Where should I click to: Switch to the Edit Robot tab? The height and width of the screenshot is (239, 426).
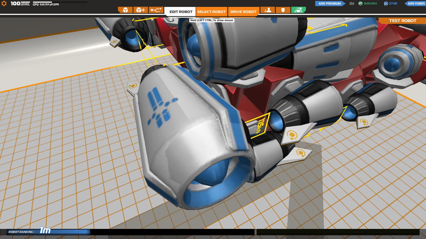181,12
